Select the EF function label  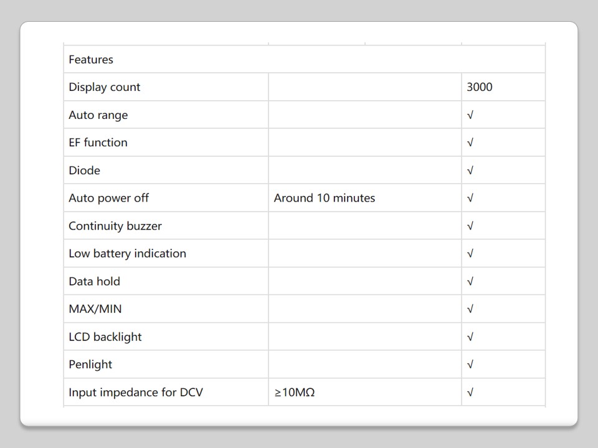point(98,142)
